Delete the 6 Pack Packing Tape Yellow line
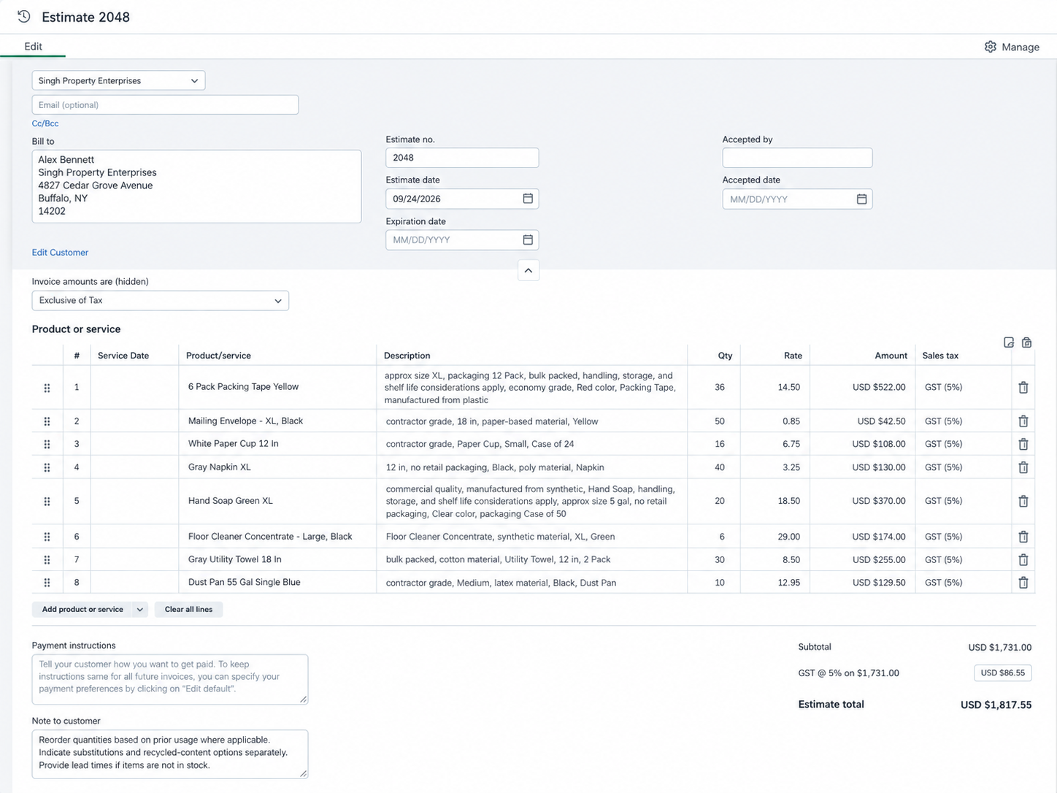Screen dimensions: 1057x793 coord(1023,387)
